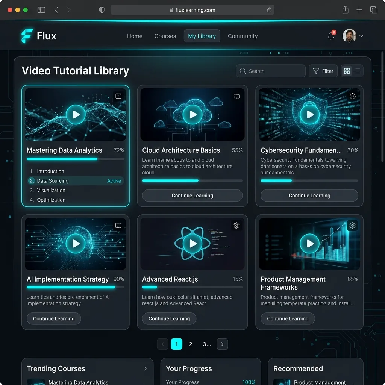
Task: Open the Product Management Frameworks title
Action: pos(293,283)
